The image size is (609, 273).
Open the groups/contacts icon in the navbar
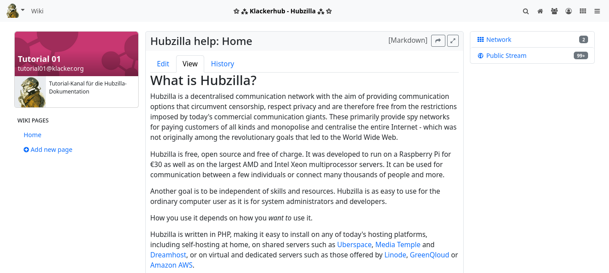click(x=554, y=11)
